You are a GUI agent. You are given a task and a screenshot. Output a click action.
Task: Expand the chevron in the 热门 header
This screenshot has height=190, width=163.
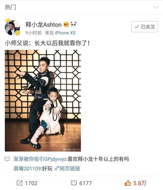tap(156, 7)
